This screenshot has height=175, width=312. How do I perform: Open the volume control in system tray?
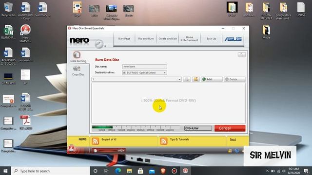(x=284, y=171)
